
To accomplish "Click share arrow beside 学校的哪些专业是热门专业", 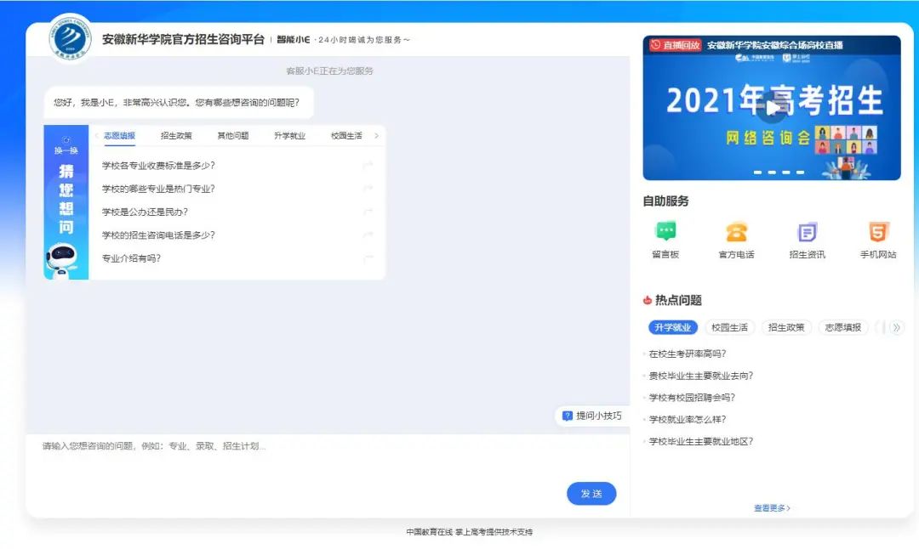I will [x=368, y=189].
